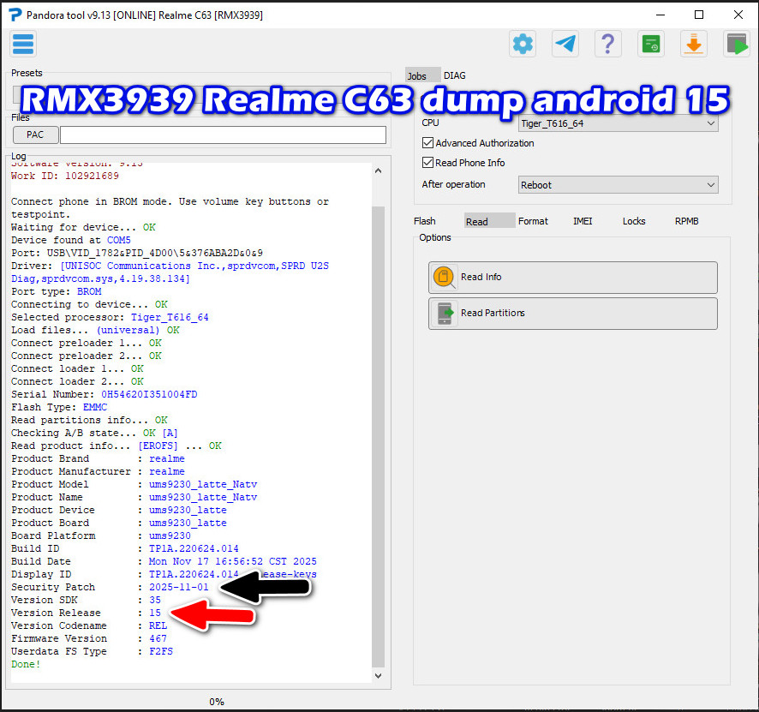The image size is (759, 712).
Task: Open the help question mark icon
Action: tap(607, 45)
